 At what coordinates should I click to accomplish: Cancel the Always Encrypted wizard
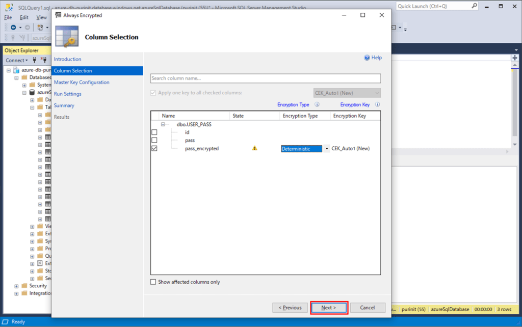click(368, 308)
